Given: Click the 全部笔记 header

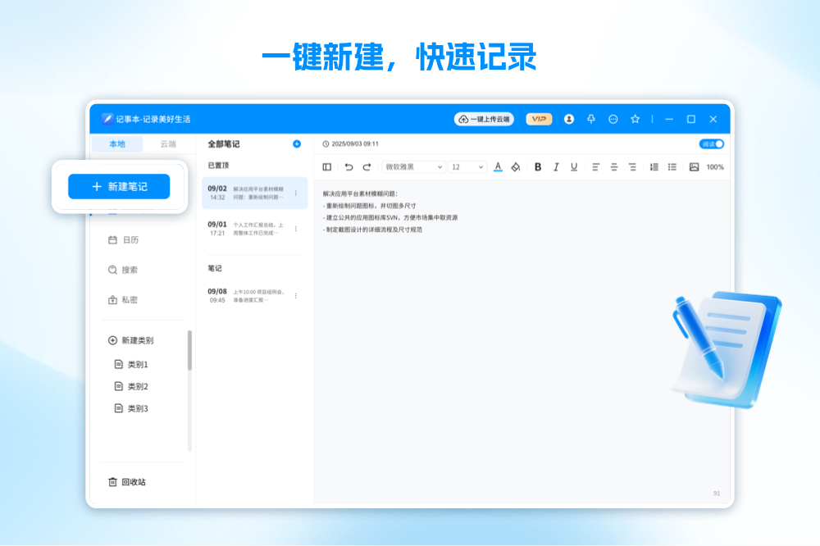Looking at the screenshot, I should click(224, 143).
